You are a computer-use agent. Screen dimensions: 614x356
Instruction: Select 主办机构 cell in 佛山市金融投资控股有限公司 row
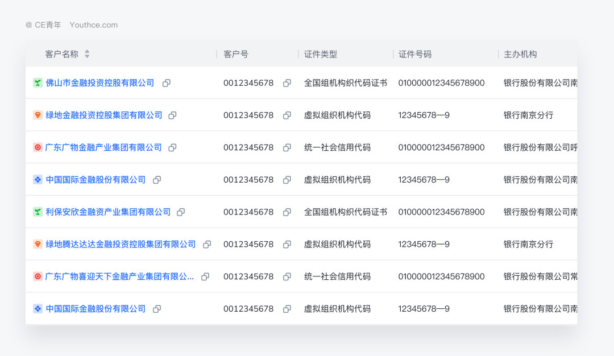click(x=541, y=83)
